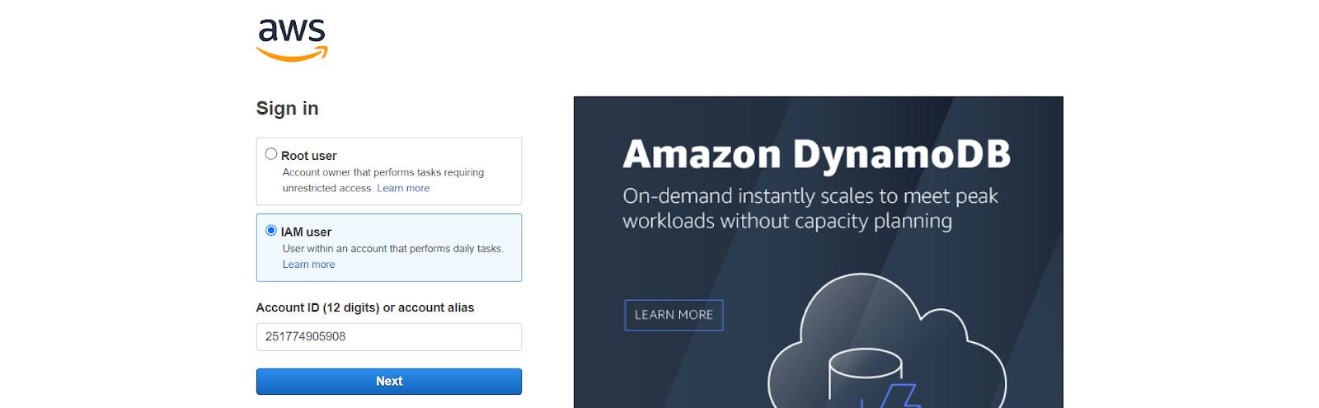Image resolution: width=1319 pixels, height=408 pixels.
Task: Click the Account ID or account alias label
Action: click(x=365, y=307)
